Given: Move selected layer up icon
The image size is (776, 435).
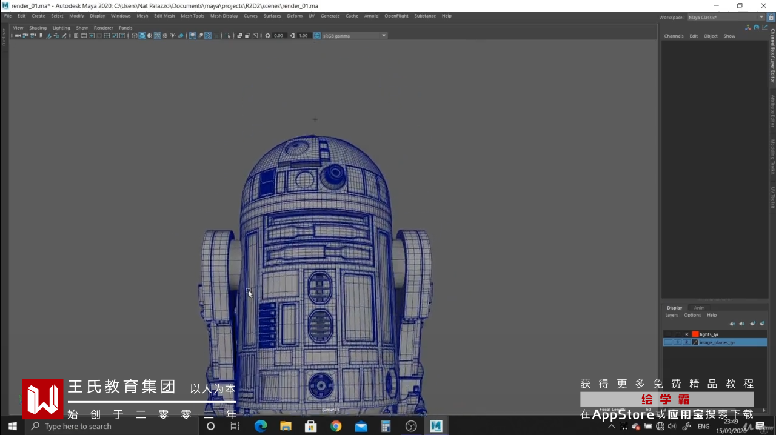Looking at the screenshot, I should point(732,324).
